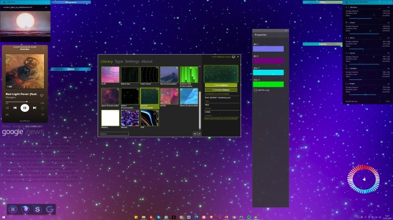This screenshot has width=393, height=220.
Task: Select the Rainbow RGB wallpaper thumbnail
Action: tap(189, 75)
